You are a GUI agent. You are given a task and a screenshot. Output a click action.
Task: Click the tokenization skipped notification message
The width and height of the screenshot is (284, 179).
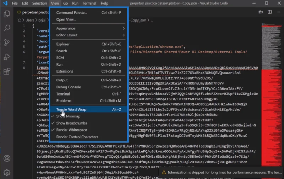coord(224,172)
